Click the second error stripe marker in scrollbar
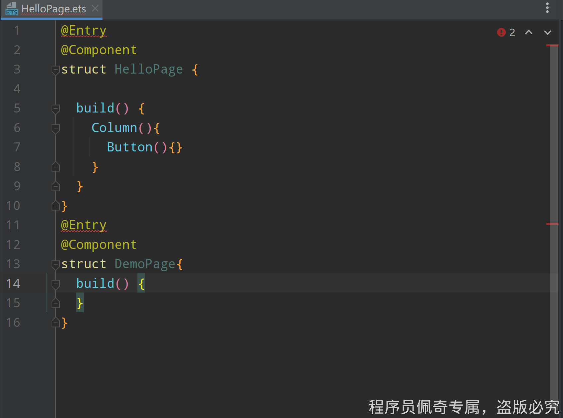 [552, 224]
